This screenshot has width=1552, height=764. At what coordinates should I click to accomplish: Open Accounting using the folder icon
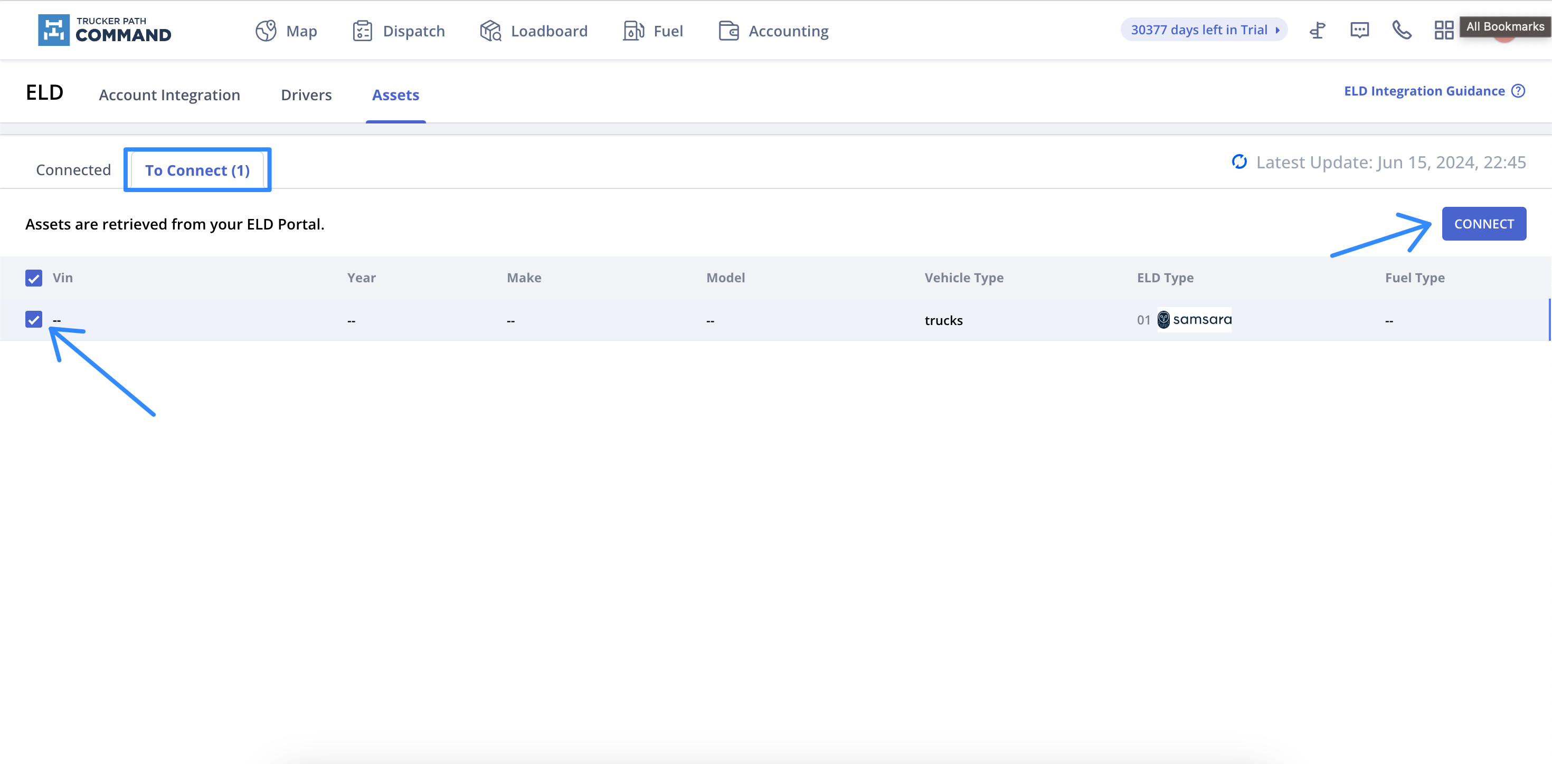(728, 30)
